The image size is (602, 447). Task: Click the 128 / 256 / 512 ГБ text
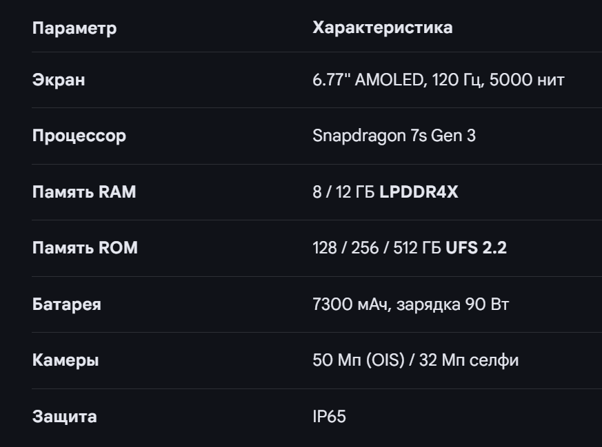click(x=377, y=248)
